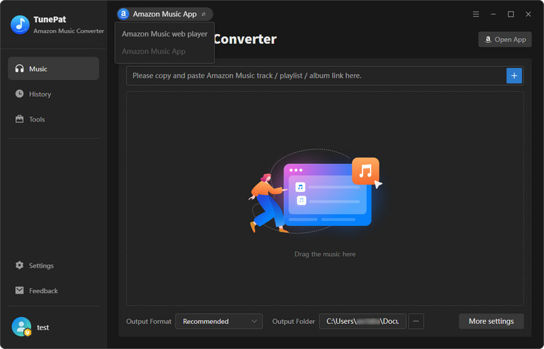Screen dimensions: 544x349
Task: Click the Amazon Music Converter subtitle text
Action: pos(69,31)
